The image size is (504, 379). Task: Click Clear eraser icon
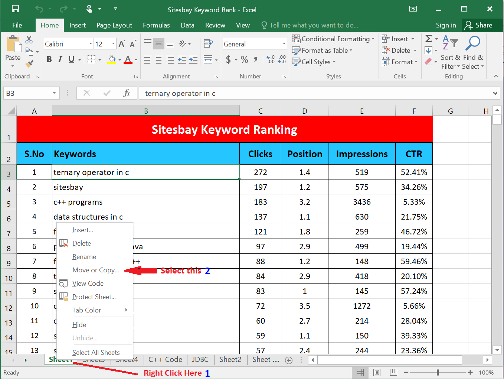click(x=429, y=62)
